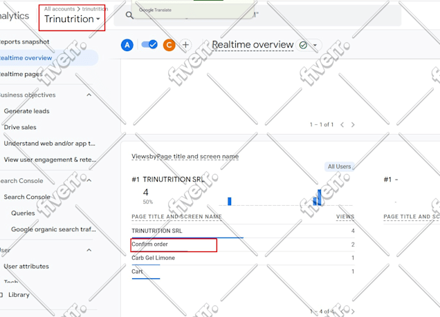Open Realtime pages in the sidebar
Viewport: 440px width, 317px height.
[x=22, y=74]
